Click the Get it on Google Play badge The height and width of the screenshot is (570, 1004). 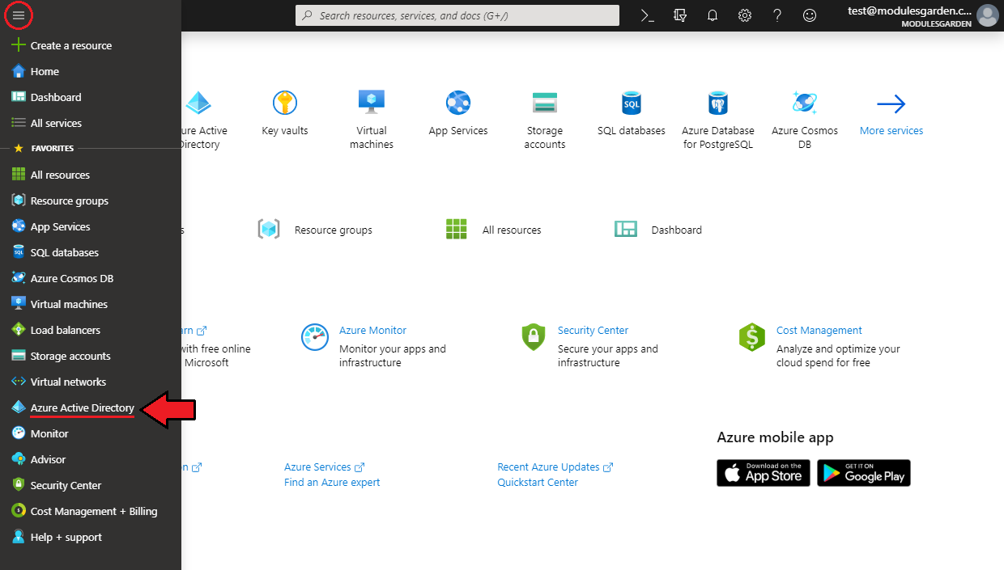click(864, 473)
